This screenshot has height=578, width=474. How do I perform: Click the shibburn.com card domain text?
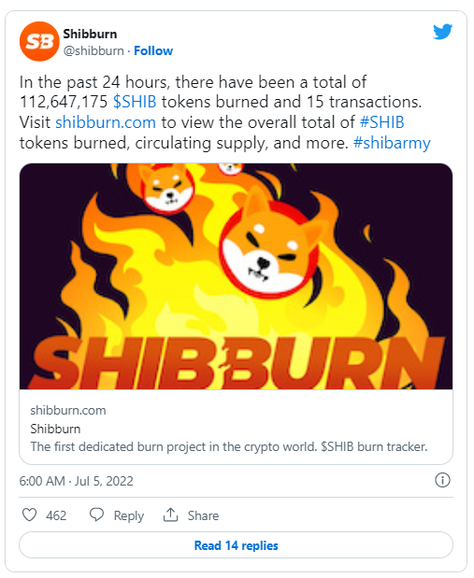pyautogui.click(x=68, y=410)
